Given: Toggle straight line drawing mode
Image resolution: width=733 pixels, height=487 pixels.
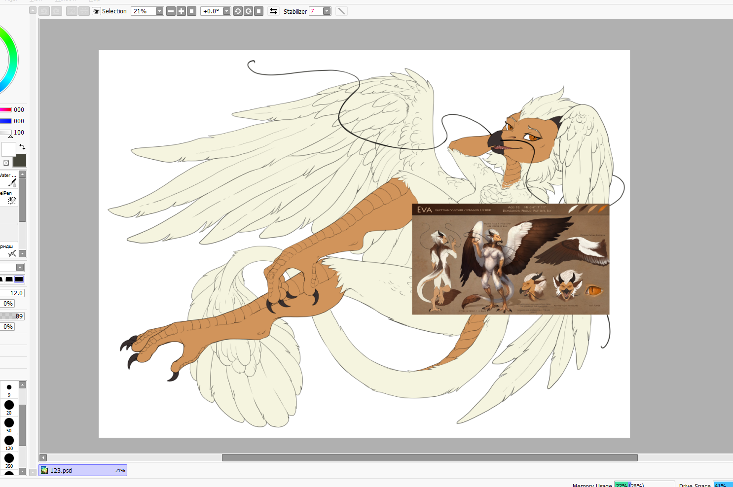Looking at the screenshot, I should [x=341, y=11].
